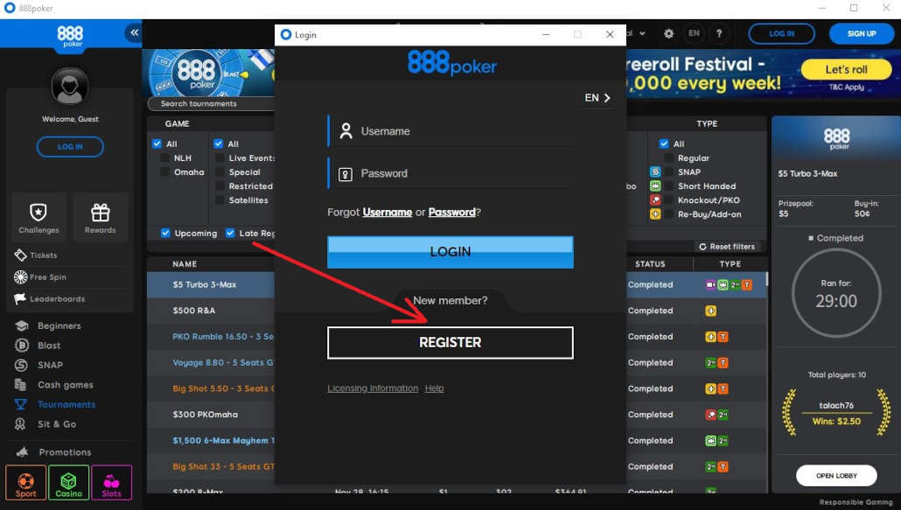This screenshot has height=510, width=901.
Task: Launch the Slots cherry tile
Action: pyautogui.click(x=111, y=482)
